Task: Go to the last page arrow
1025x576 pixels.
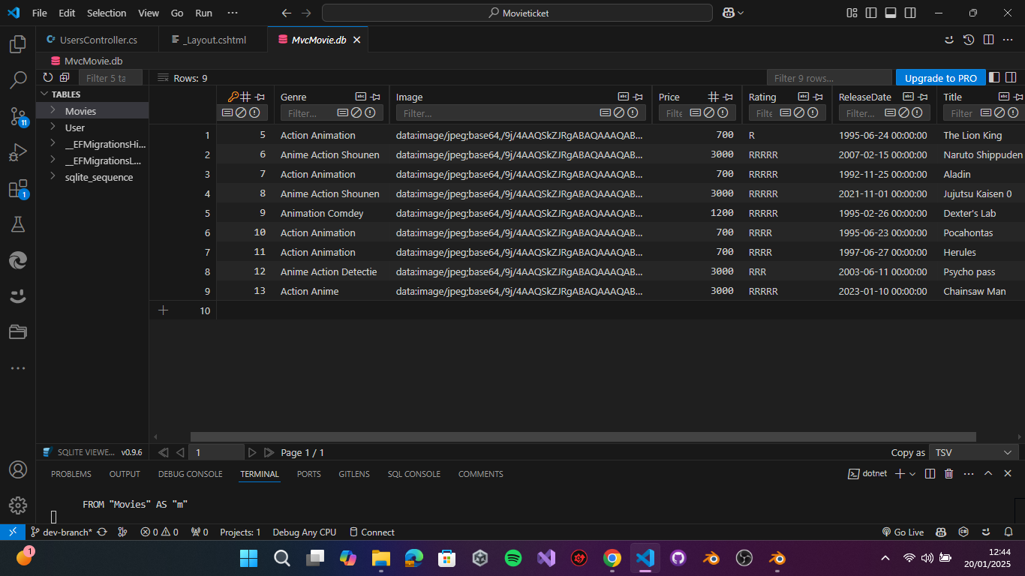Action: coord(269,452)
